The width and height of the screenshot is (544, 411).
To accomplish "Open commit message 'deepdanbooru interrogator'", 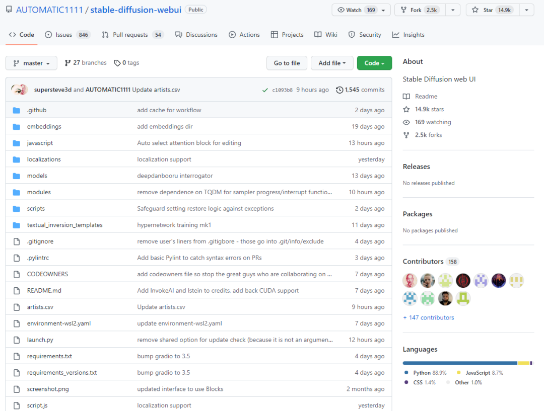I will (175, 176).
